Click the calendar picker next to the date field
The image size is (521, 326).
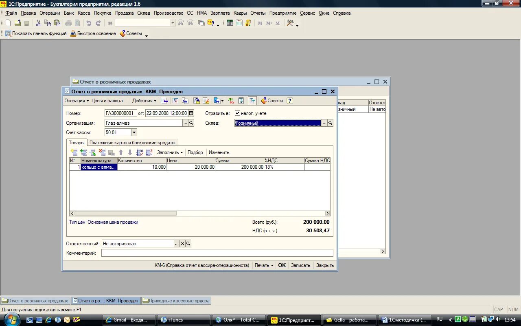(x=191, y=113)
